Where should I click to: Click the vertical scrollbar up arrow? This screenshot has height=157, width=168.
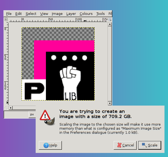(x=110, y=24)
